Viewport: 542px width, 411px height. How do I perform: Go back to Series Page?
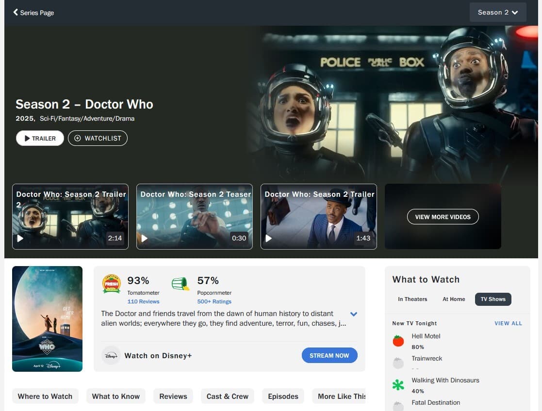[x=33, y=13]
